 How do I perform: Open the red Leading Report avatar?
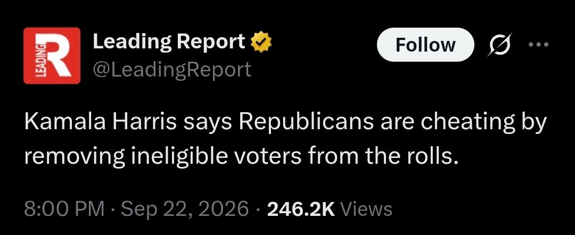52,56
